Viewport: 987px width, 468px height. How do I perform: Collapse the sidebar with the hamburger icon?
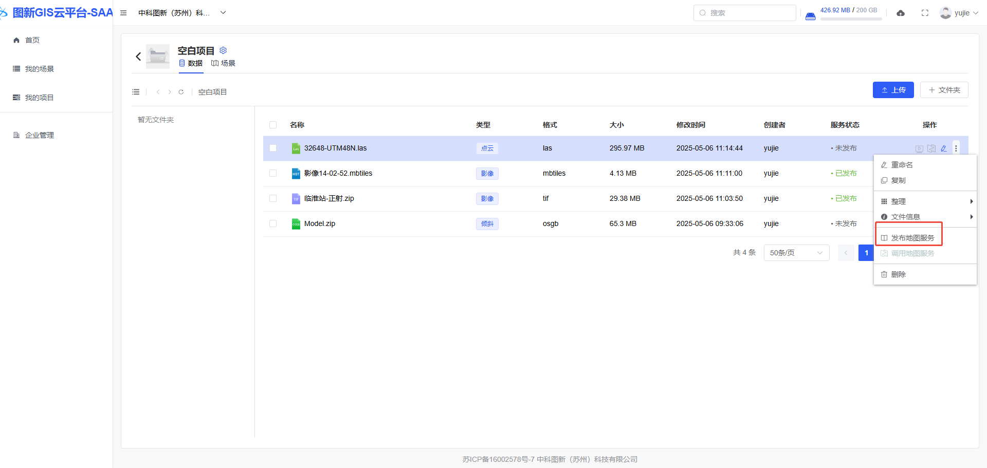coord(123,13)
